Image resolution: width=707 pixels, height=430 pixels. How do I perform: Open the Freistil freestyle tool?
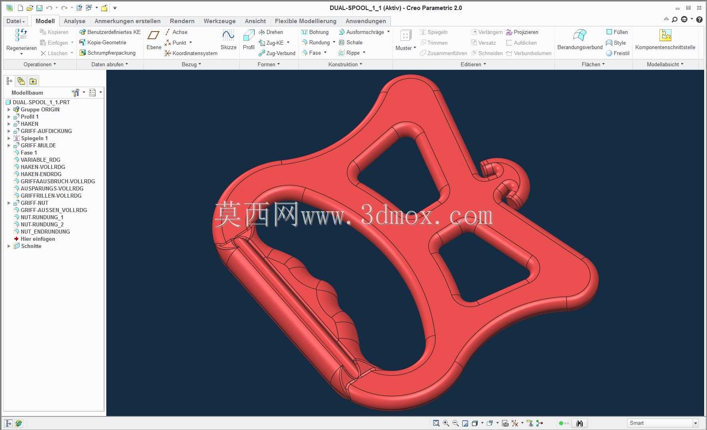tap(617, 53)
